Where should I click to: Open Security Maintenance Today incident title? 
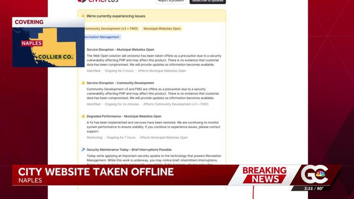click(x=129, y=149)
